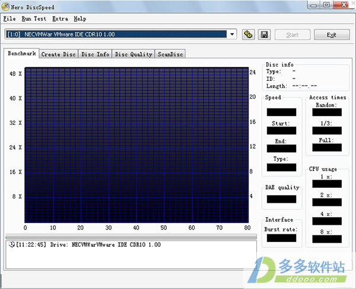The height and width of the screenshot is (289, 356).
Task: Click the Speed End value field
Action: [281, 149]
